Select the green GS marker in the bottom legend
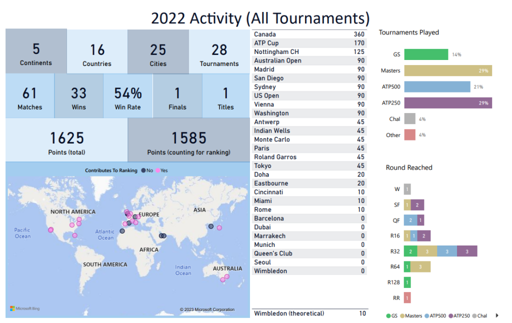 tap(389, 315)
